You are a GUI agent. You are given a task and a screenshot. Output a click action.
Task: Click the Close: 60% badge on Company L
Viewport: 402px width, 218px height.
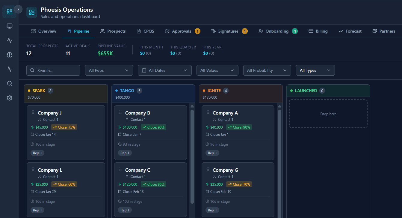[64, 184]
